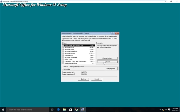Image resolution: width=180 pixels, height=112 pixels.
Task: Click the 24236 K size for Excel
Action: [x=92, y=47]
